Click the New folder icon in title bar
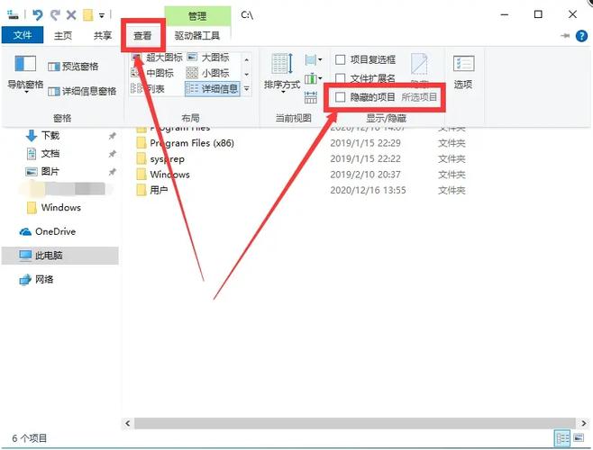593x450 pixels. (x=87, y=15)
